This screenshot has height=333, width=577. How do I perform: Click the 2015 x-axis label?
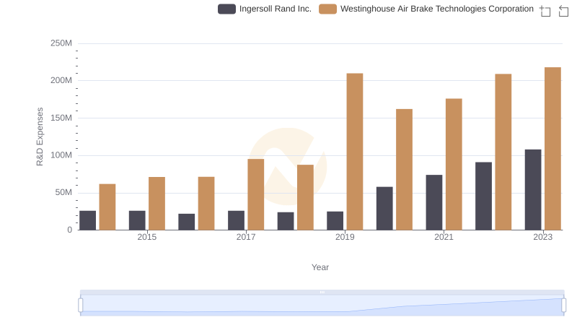pyautogui.click(x=147, y=237)
